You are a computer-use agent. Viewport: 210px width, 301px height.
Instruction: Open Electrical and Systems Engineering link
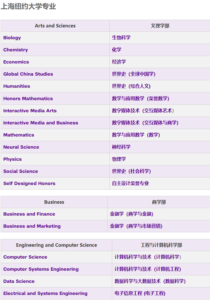click(x=45, y=293)
